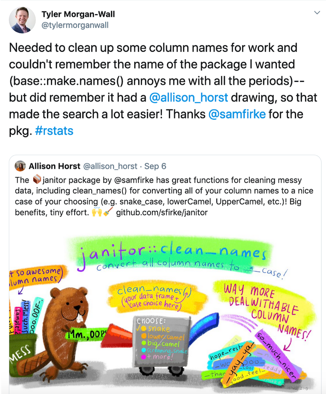Click the broom emoji
The height and width of the screenshot is (394, 326).
pos(108,212)
